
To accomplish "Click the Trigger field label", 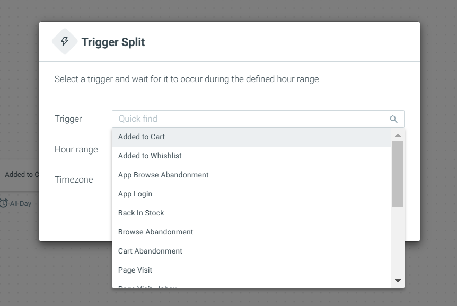I will (68, 119).
